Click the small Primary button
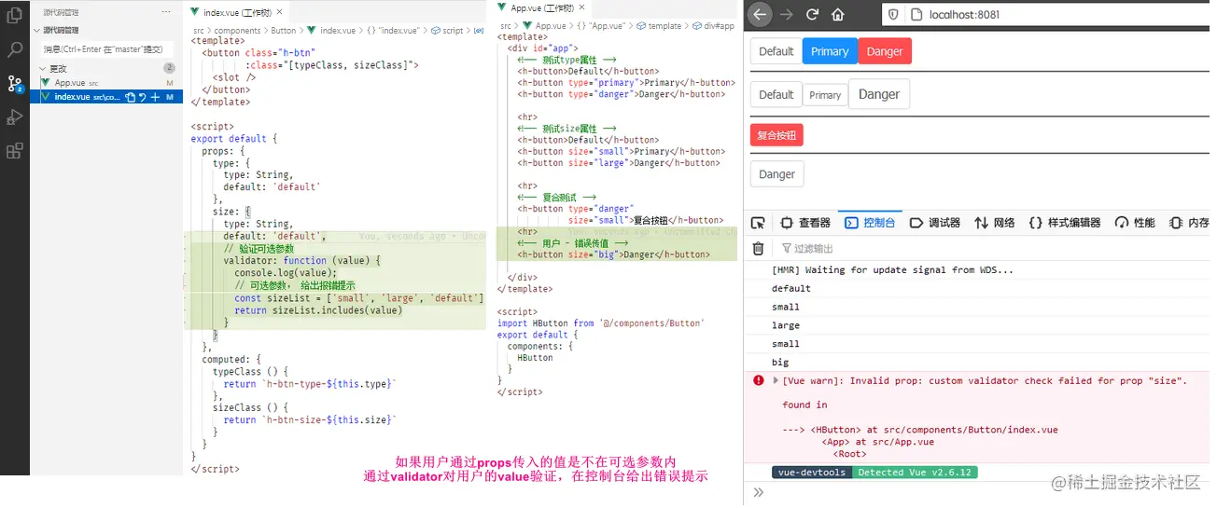Viewport: 1217px width, 508px height. tap(825, 95)
